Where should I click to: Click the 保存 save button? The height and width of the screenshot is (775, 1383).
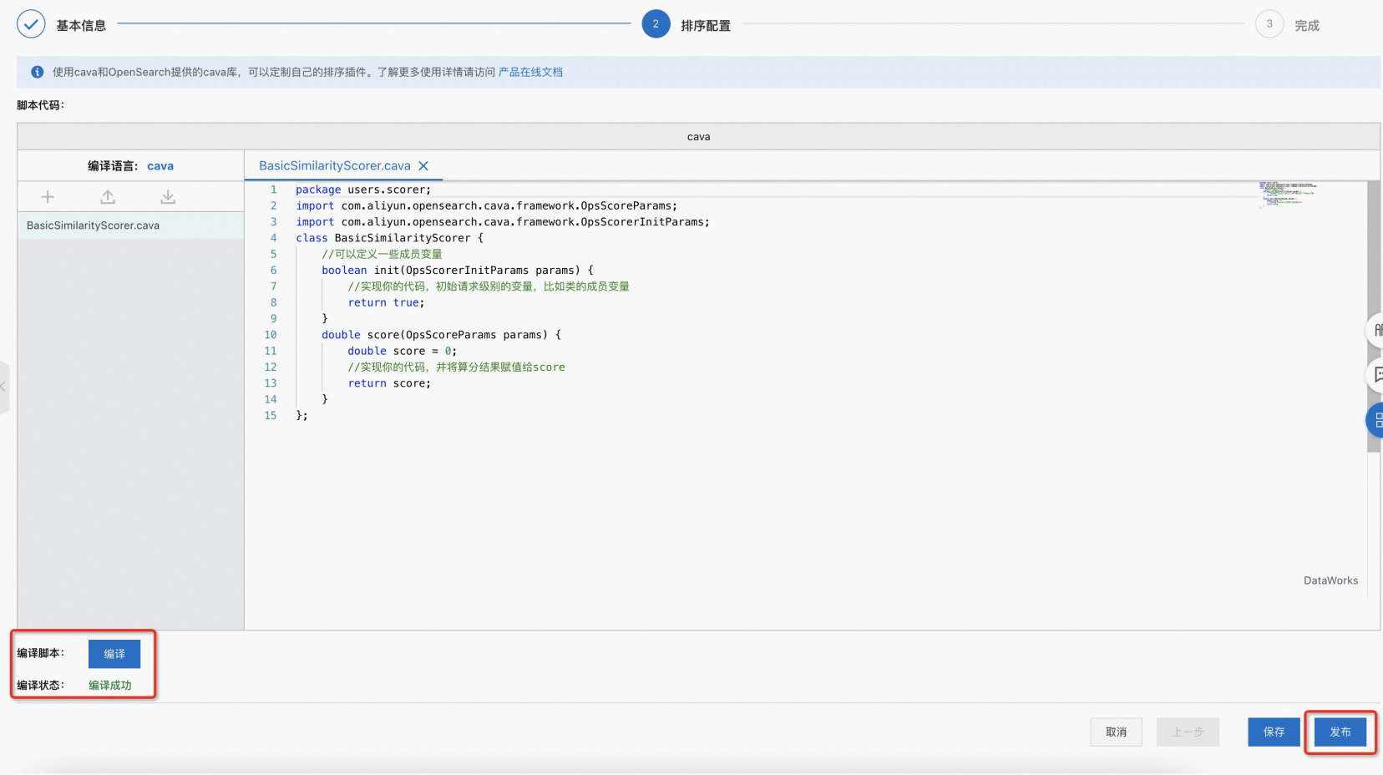pos(1274,732)
